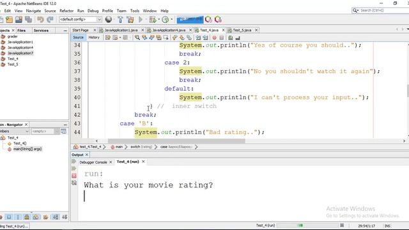Viewport: 409px width, 230px height.
Task: Click the first colorful garbage-collection icon after the memory bar
Action: 208,19
